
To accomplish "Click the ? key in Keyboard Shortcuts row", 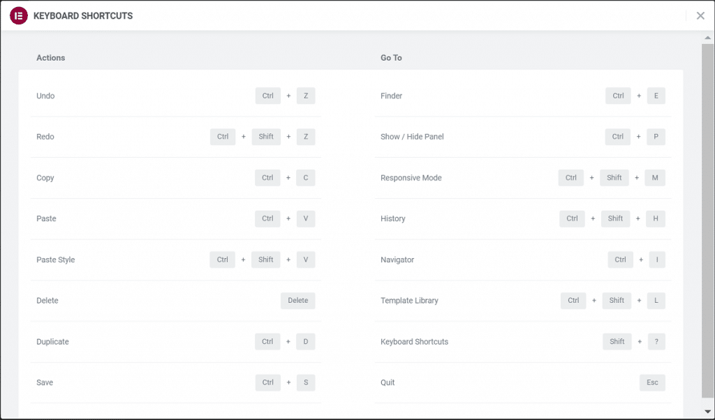I will (656, 342).
